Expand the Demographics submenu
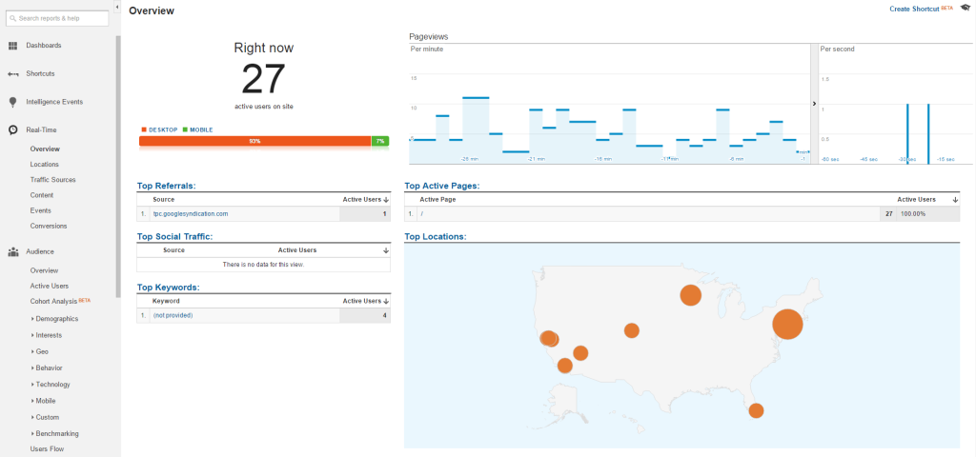Image resolution: width=976 pixels, height=457 pixels. pyautogui.click(x=54, y=319)
